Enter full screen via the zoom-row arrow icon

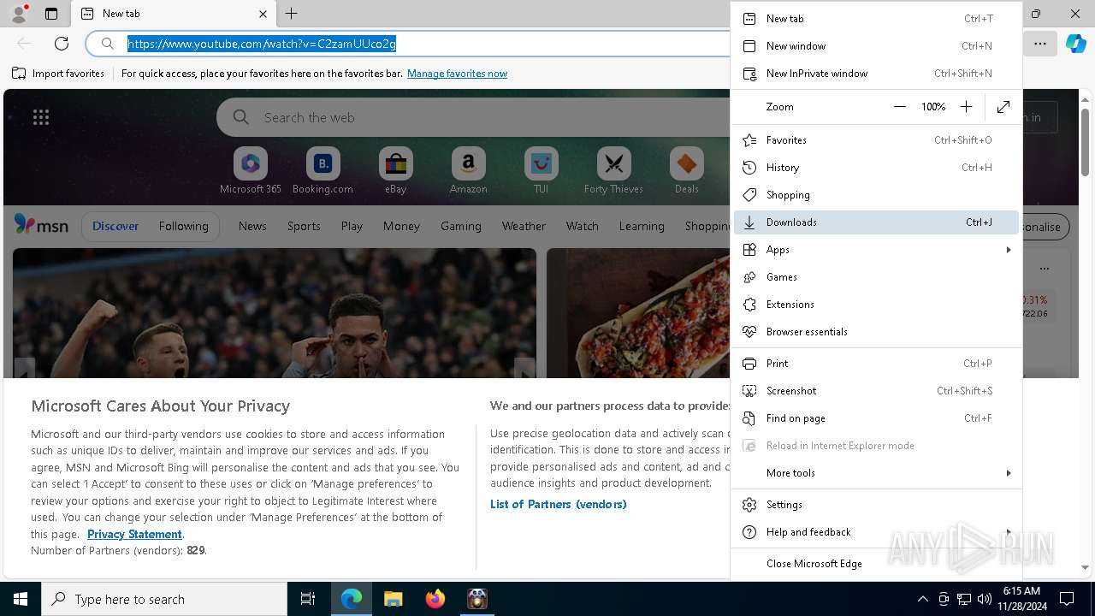tap(1003, 107)
